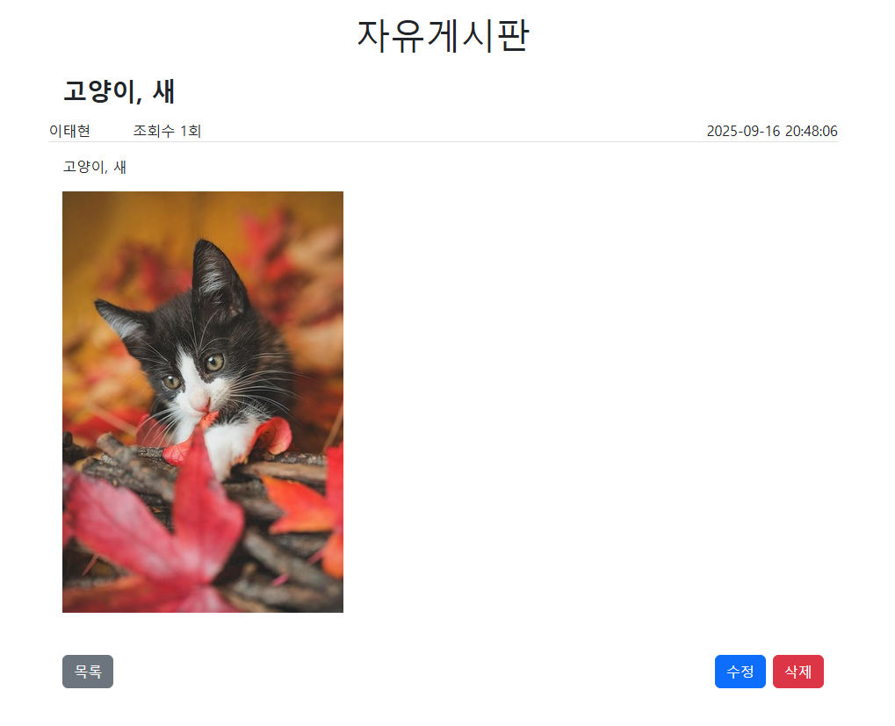Open the attached kitten photo
The height and width of the screenshot is (726, 895).
pyautogui.click(x=203, y=402)
